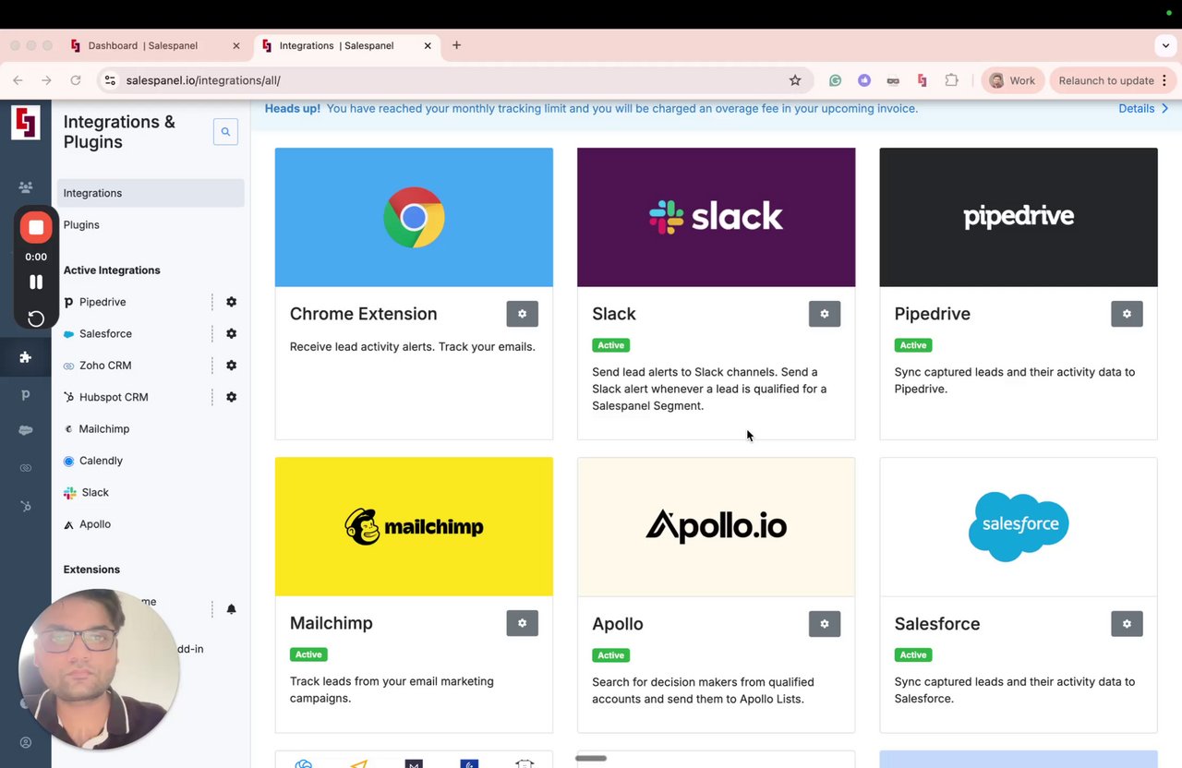1182x768 pixels.
Task: Select Plugins in the left menu
Action: click(151, 224)
